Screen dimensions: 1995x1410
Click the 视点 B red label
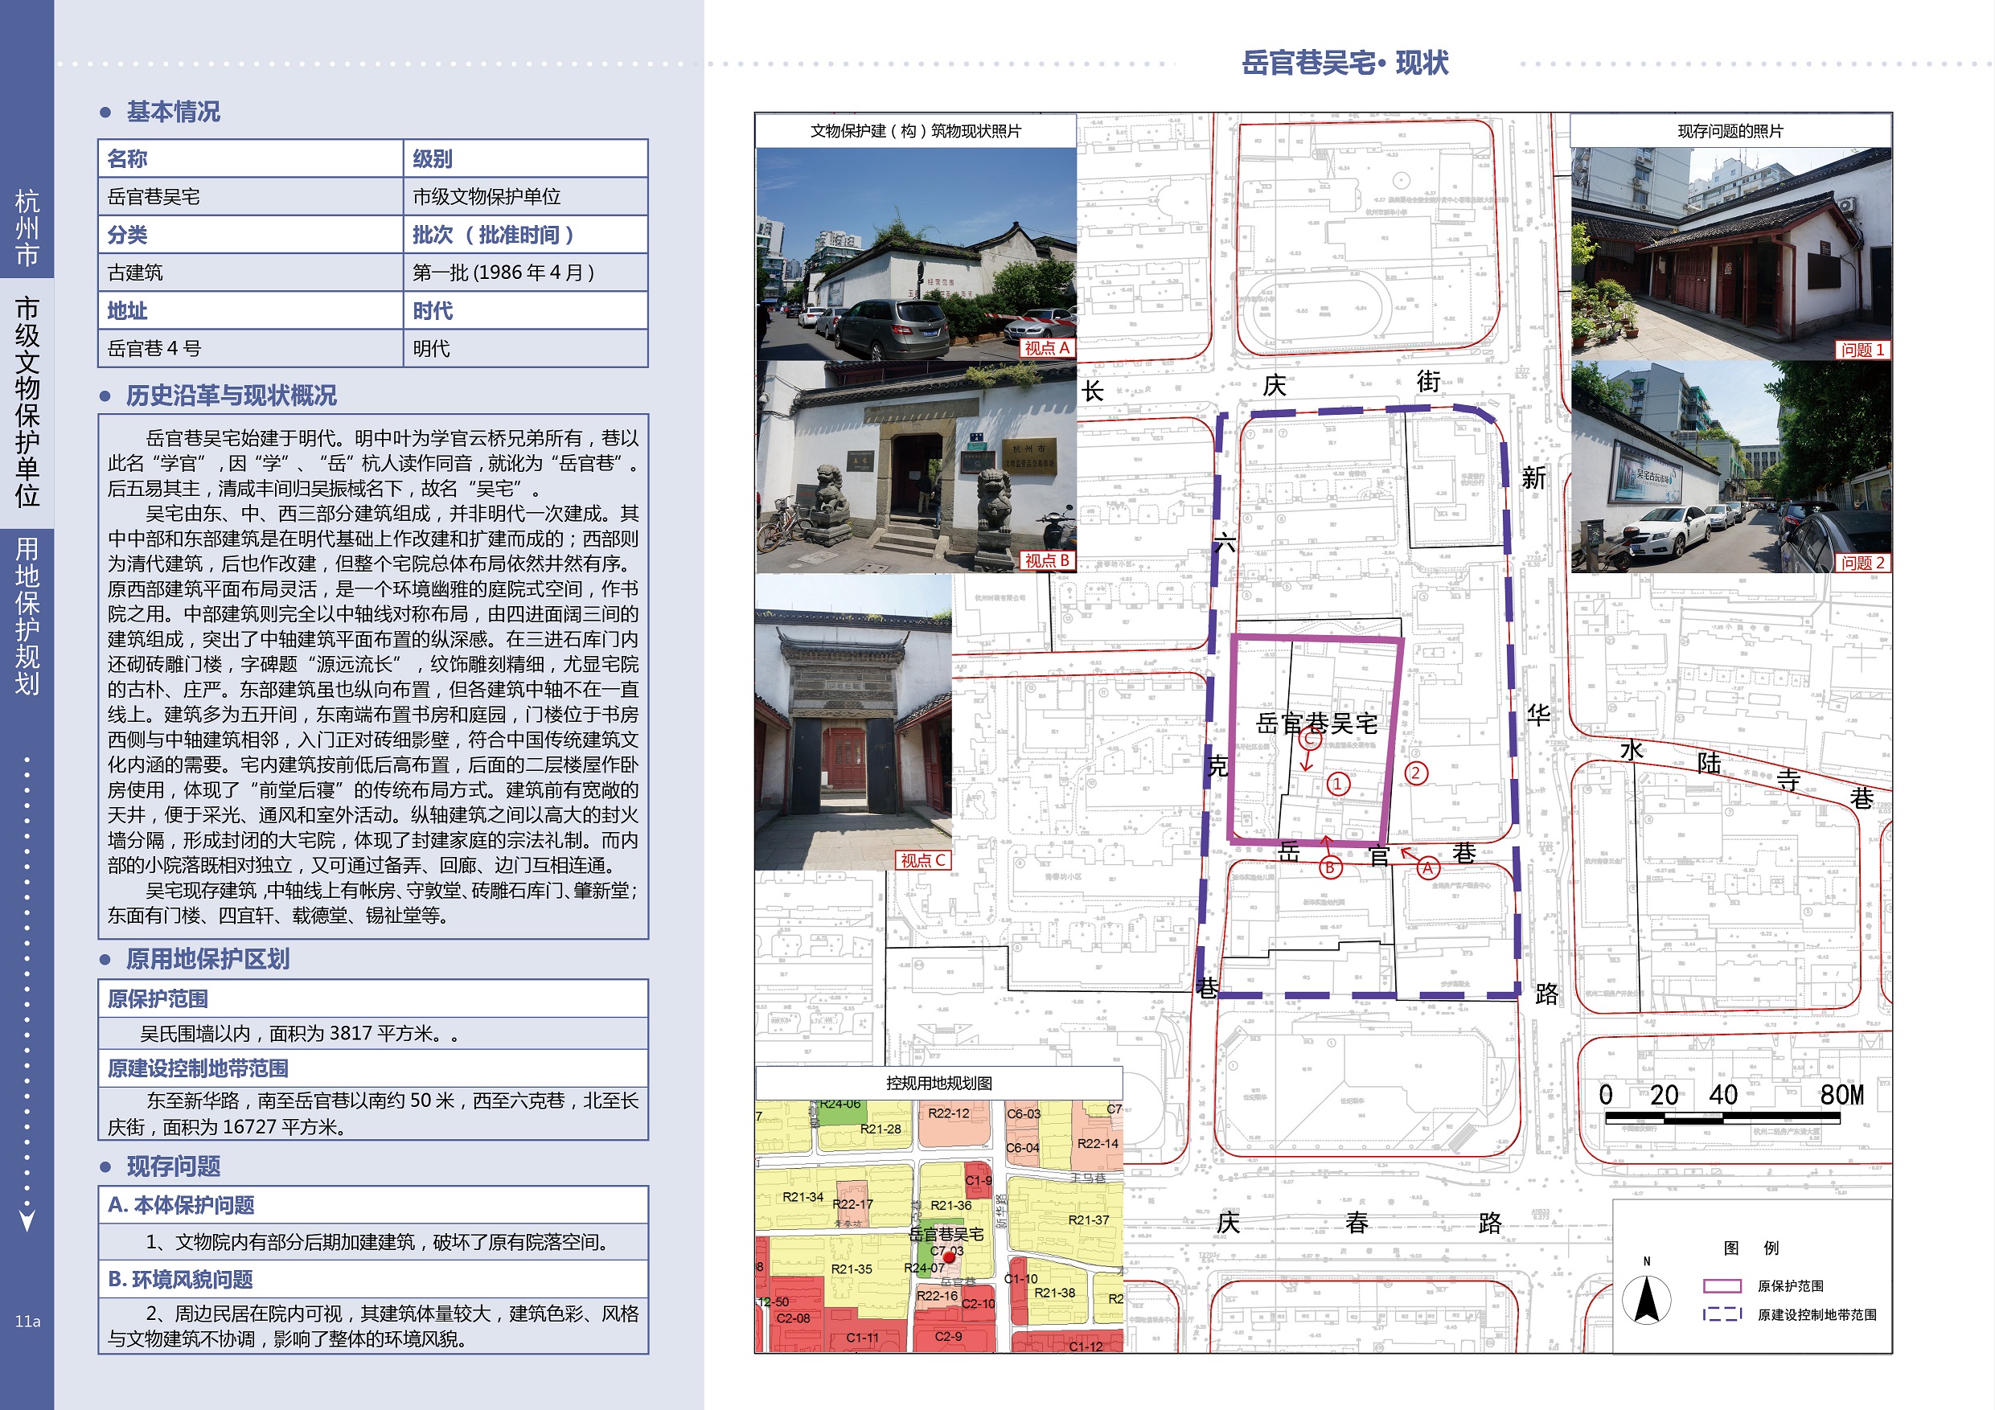[x=1047, y=561]
